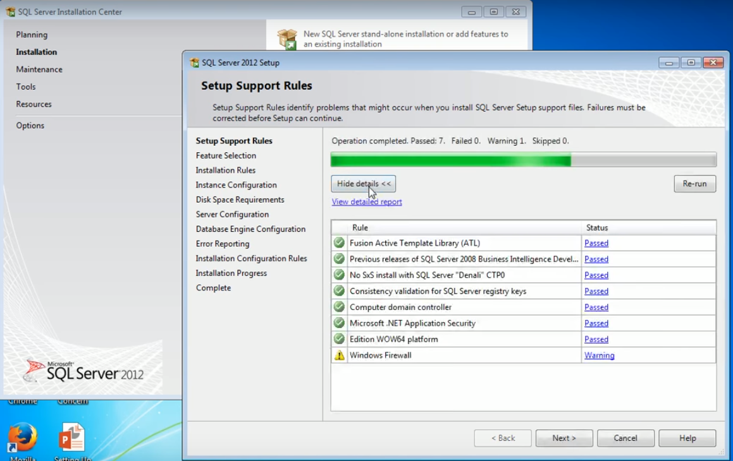Open the PowerPoint file on the desktop
This screenshot has height=461, width=733.
71,437
